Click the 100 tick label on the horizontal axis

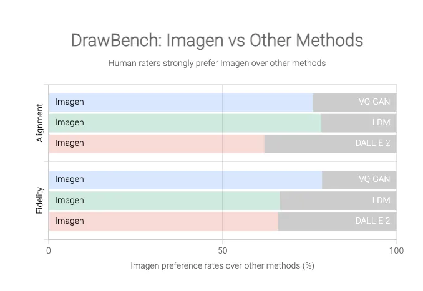click(x=396, y=250)
